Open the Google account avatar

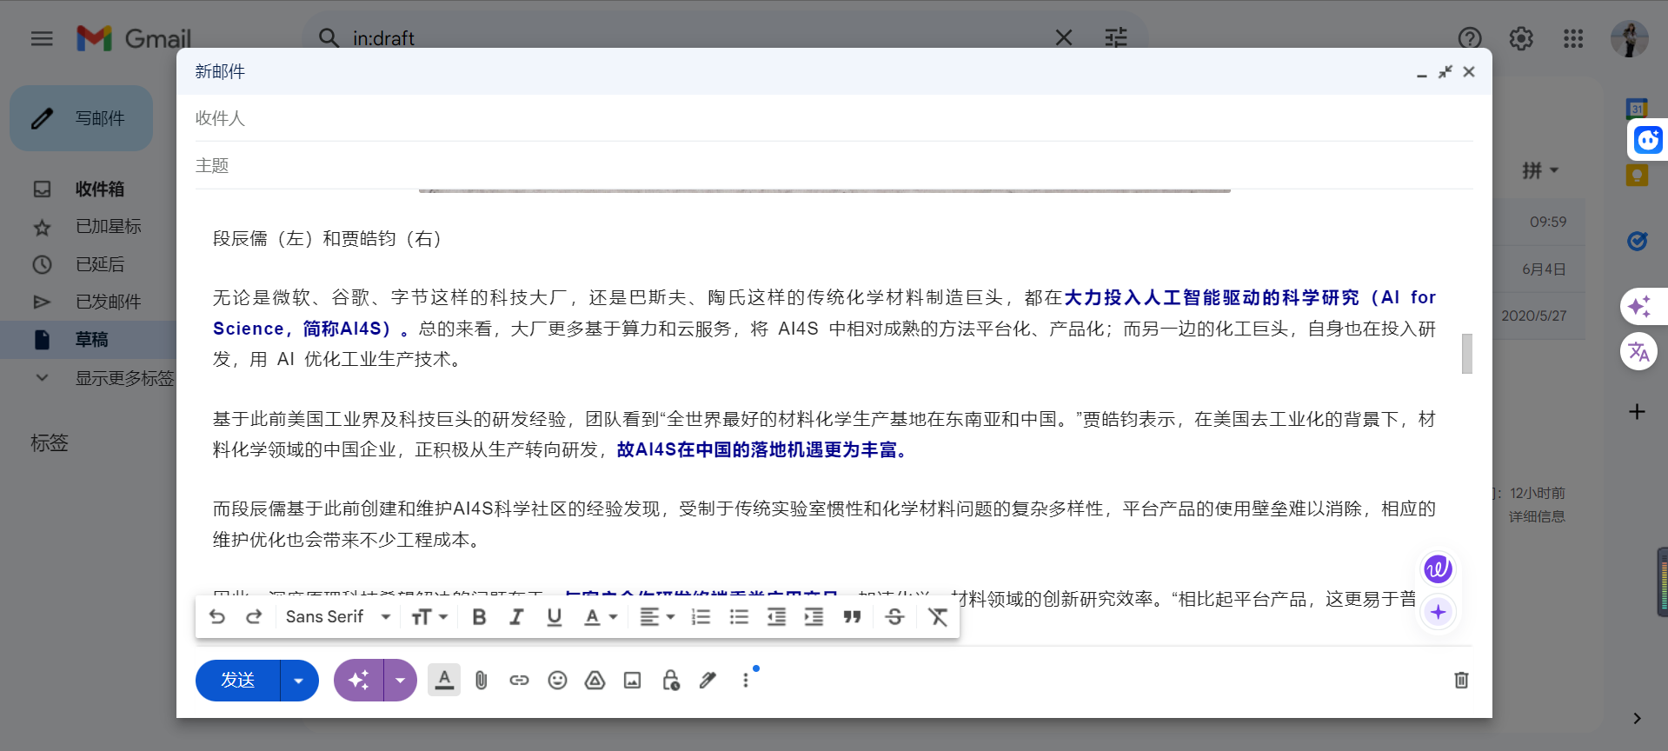point(1630,38)
